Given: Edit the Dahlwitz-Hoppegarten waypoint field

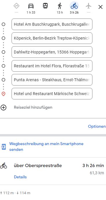Looking at the screenshot, I should [x=52, y=52].
